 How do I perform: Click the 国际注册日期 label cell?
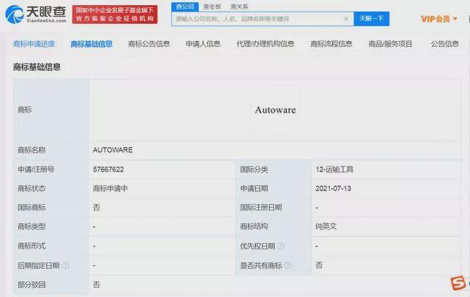pos(273,208)
